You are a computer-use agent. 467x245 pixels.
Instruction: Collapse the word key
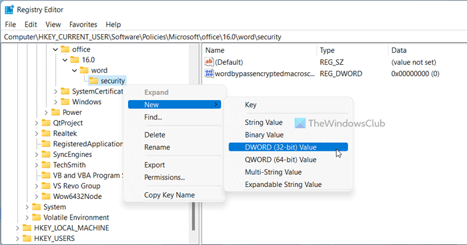(75, 71)
